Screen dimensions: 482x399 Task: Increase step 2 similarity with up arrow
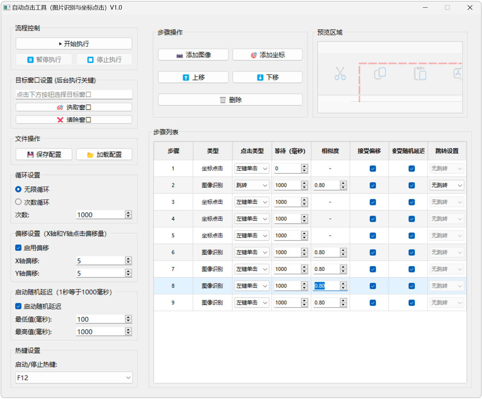tap(344, 183)
